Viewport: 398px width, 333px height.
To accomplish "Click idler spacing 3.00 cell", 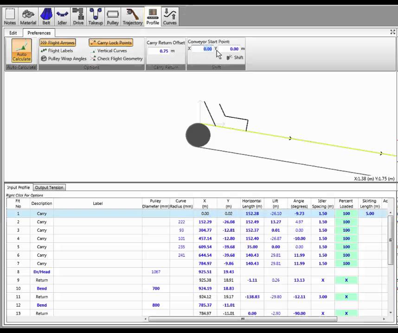I will [x=323, y=297].
